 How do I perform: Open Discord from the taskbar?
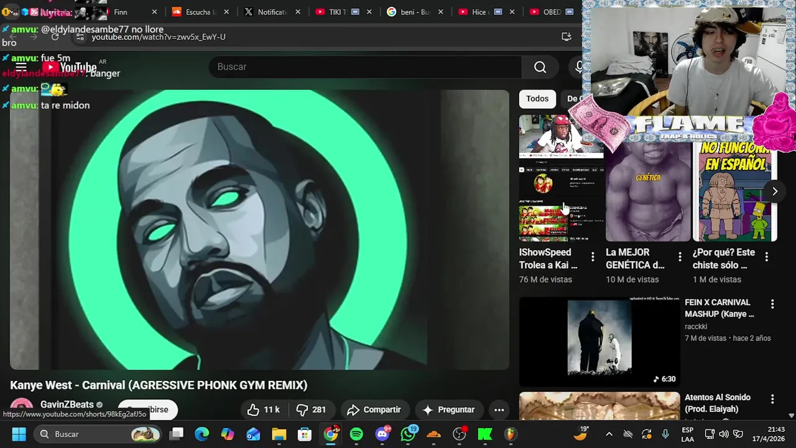(382, 434)
